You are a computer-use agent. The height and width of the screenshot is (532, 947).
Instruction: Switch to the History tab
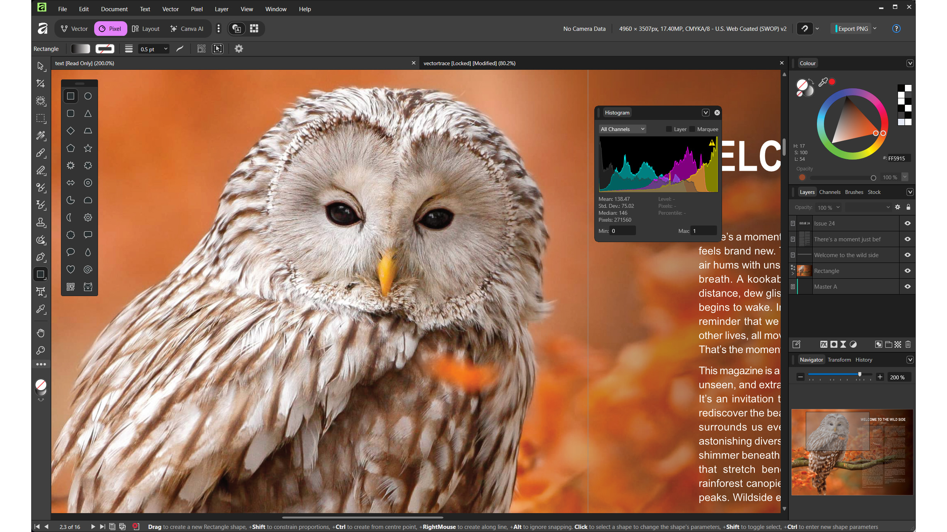pos(864,359)
